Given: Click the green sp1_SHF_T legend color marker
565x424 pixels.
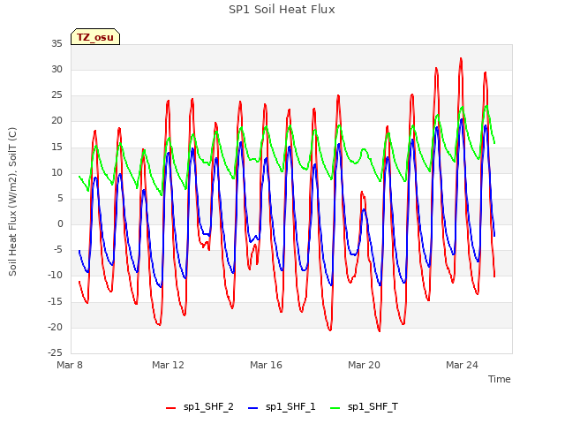Looking at the screenshot, I should 335,408.
